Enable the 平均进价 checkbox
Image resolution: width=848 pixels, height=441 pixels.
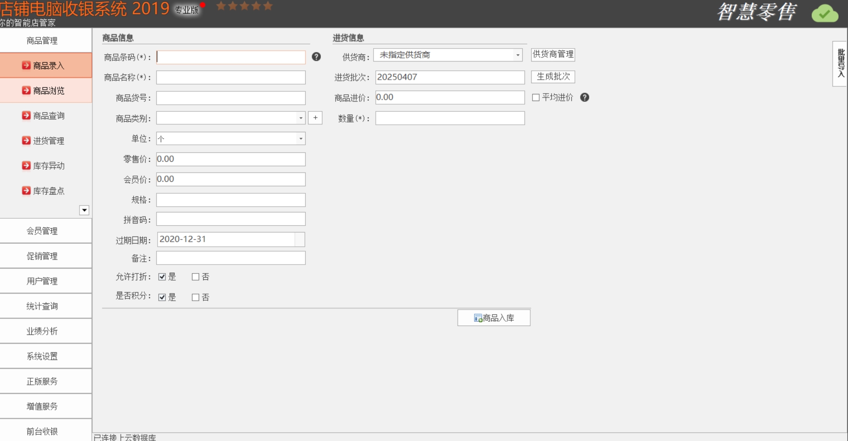[x=536, y=98]
